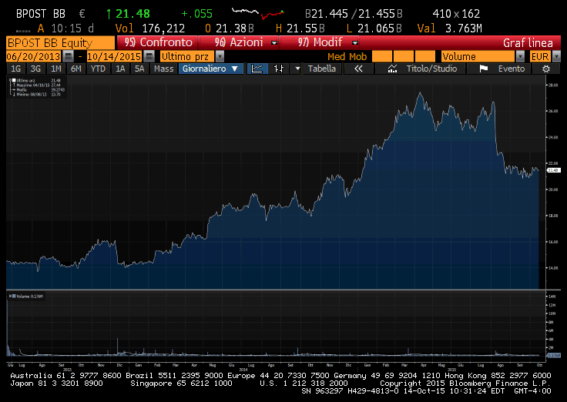This screenshot has width=567, height=402.
Task: Click the third Med Mob input box
Action: tap(425, 56)
